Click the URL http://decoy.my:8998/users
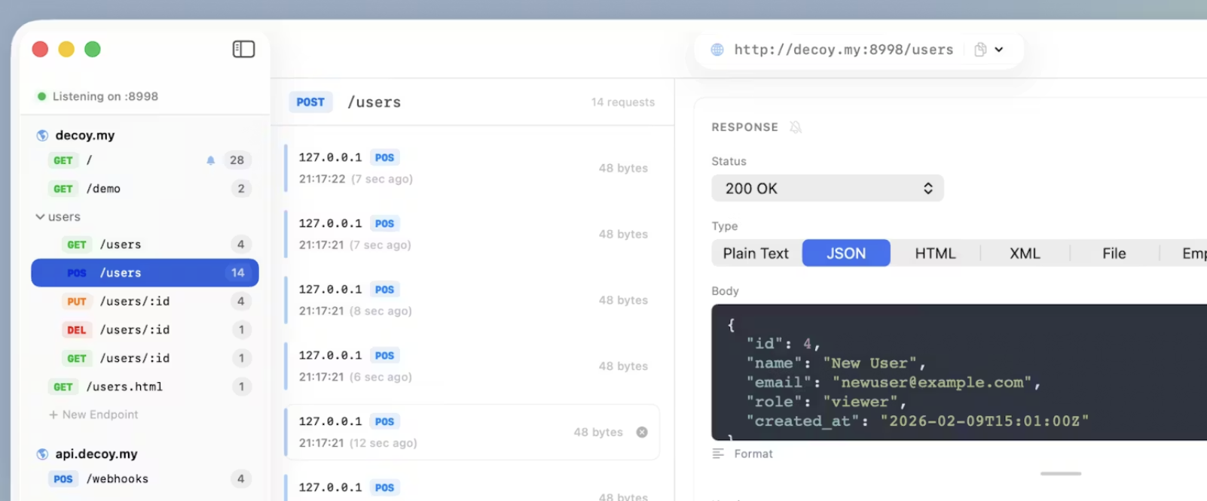 [x=844, y=50]
